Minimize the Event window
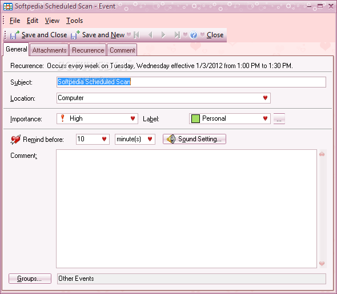Image resolution: width=337 pixels, height=294 pixels. coord(309,6)
